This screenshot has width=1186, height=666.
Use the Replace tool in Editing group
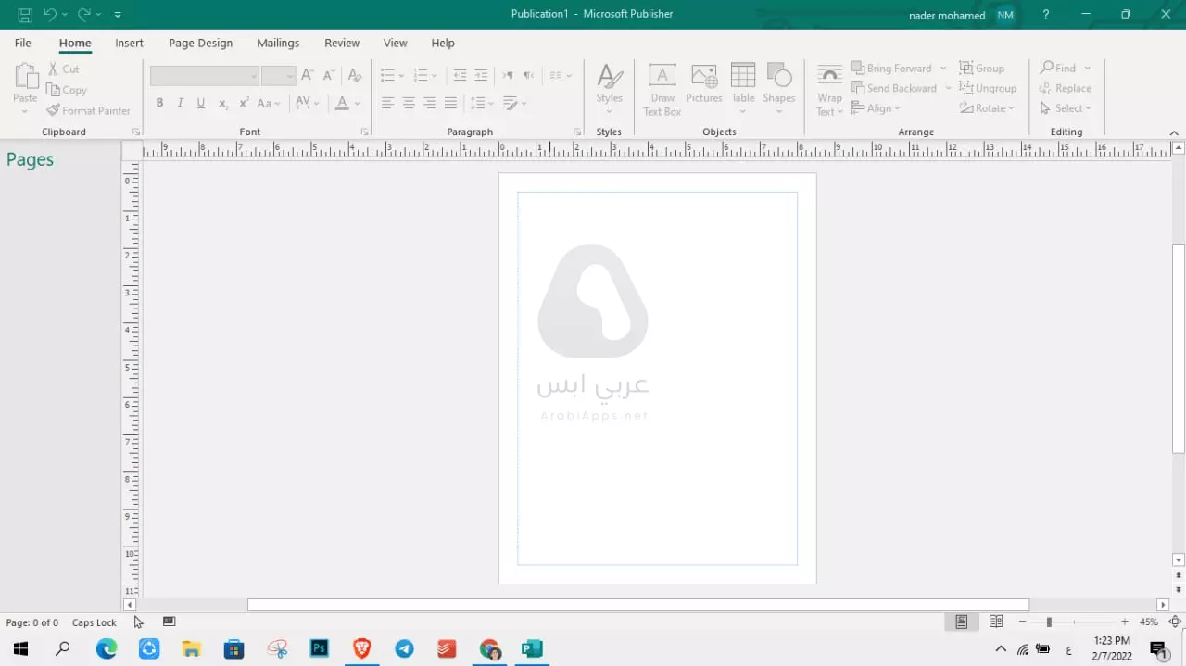point(1066,88)
